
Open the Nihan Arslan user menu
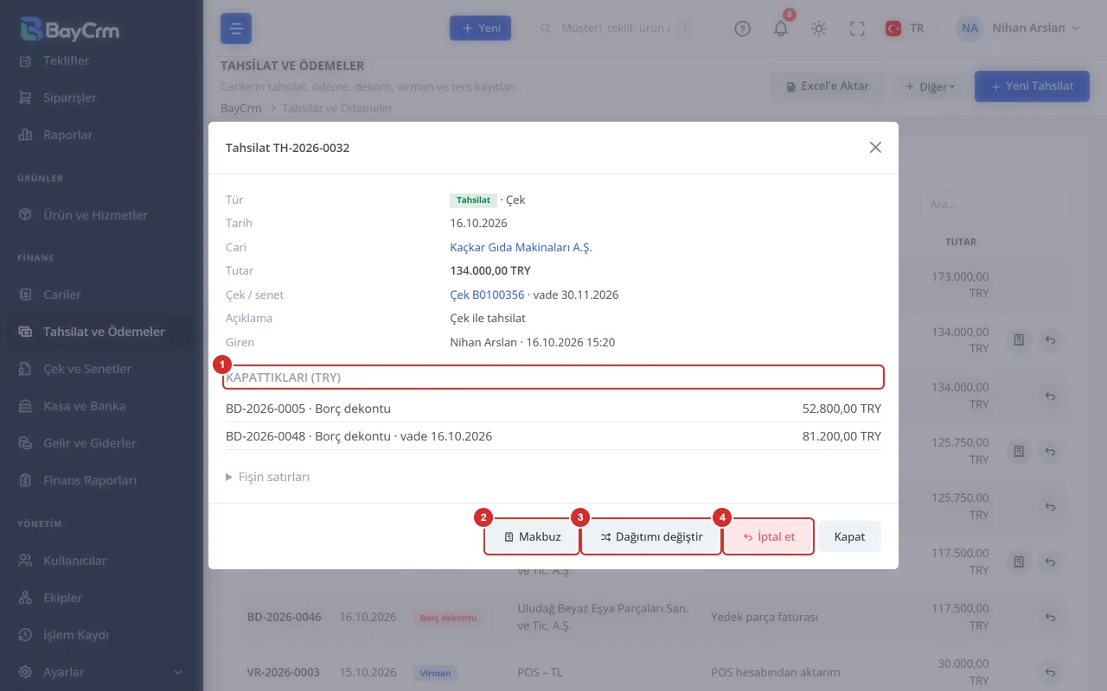1019,29
